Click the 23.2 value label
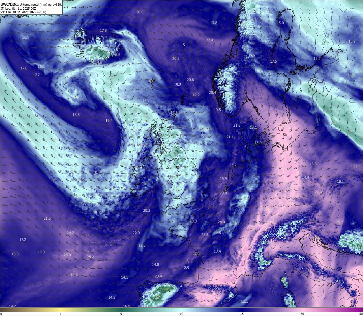 233,165
